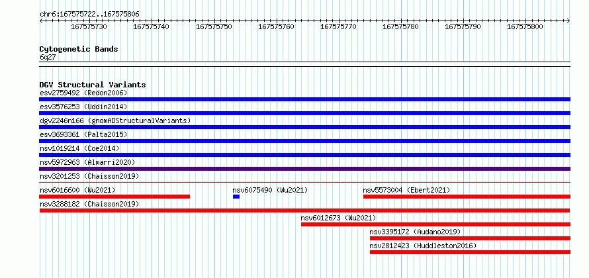Click the red bar under nsv6016600
This screenshot has width=589, height=278.
click(114, 197)
